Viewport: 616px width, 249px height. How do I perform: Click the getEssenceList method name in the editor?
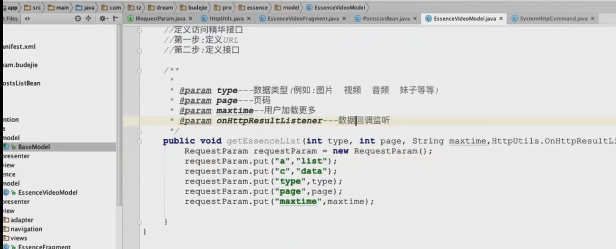coord(264,141)
